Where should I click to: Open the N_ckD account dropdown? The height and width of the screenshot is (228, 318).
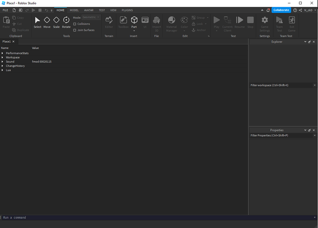[x=315, y=10]
